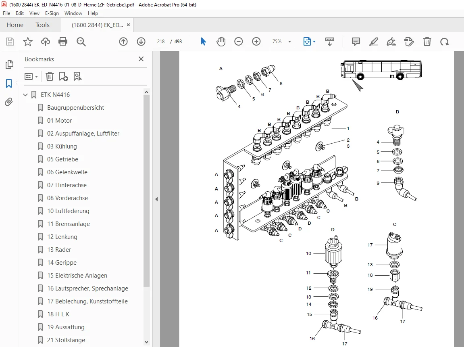Select the arrow Selection tool
This screenshot has width=464, height=347.
click(203, 42)
